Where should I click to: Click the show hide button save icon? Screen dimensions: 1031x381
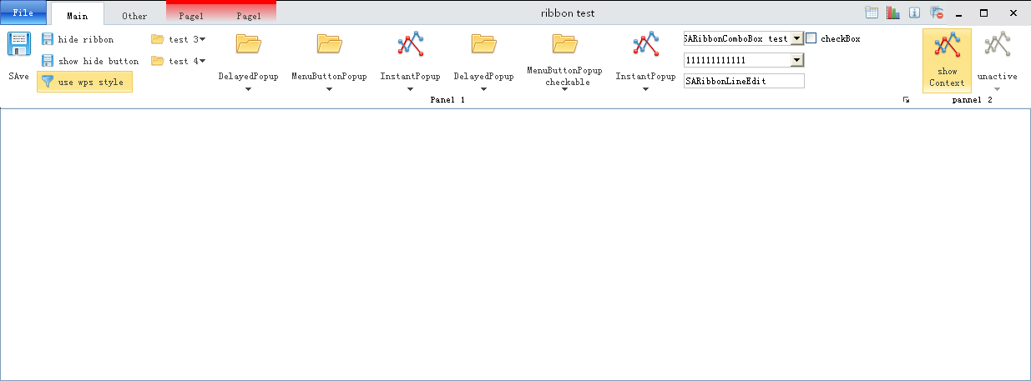coord(48,61)
